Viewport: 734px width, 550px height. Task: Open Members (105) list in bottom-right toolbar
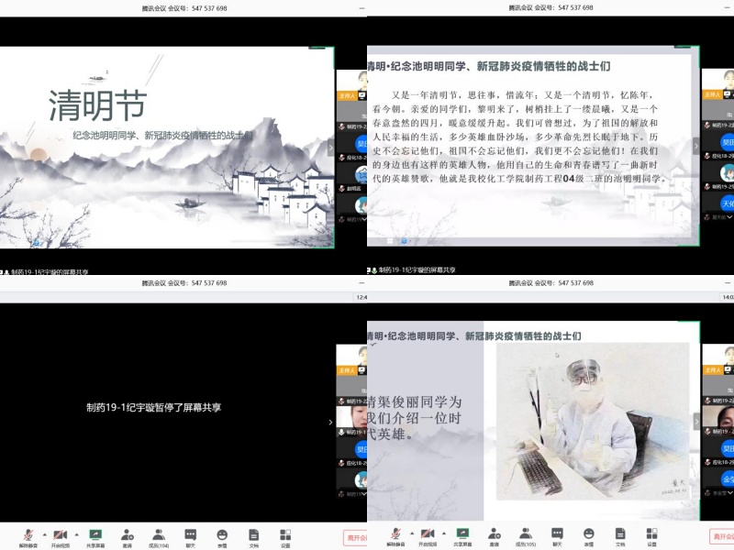(526, 534)
